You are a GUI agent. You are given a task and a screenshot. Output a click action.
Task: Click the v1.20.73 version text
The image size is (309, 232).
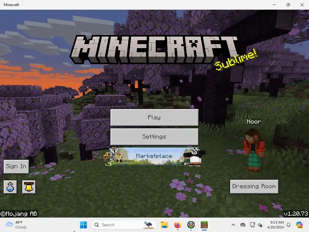[x=296, y=214]
